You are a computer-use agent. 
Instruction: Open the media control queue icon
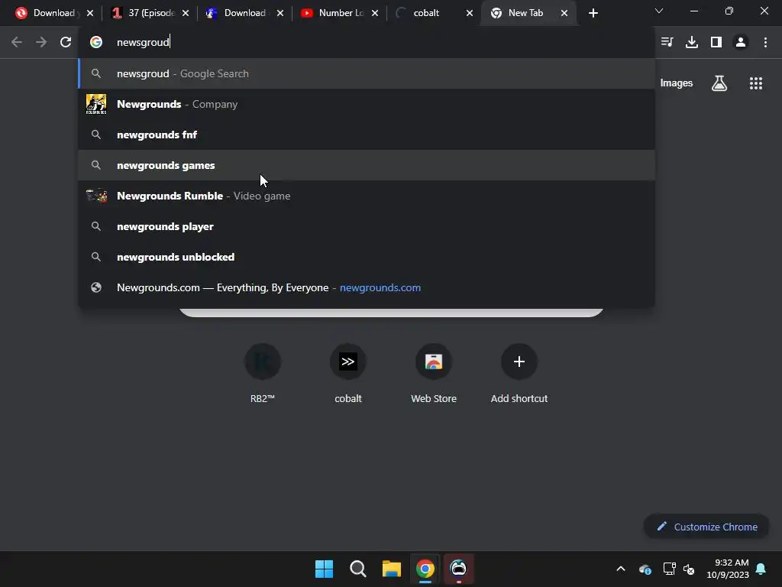pyautogui.click(x=667, y=42)
